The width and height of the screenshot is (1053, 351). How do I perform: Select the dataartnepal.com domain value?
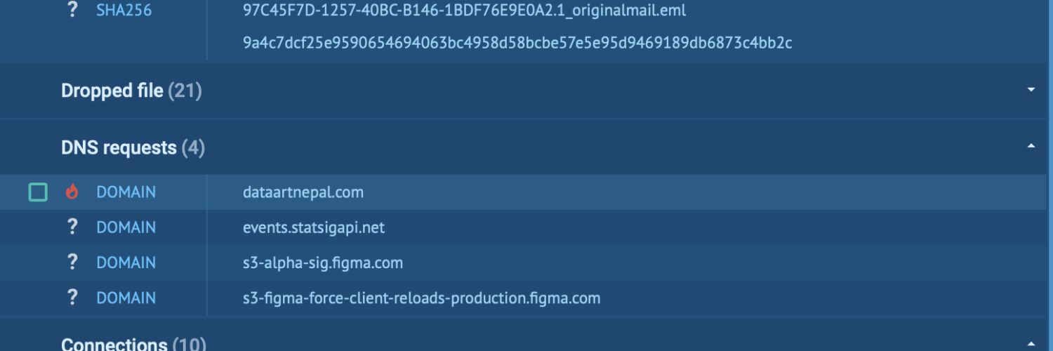303,192
